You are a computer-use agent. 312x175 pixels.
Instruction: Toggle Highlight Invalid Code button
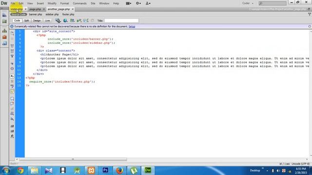click(12, 81)
